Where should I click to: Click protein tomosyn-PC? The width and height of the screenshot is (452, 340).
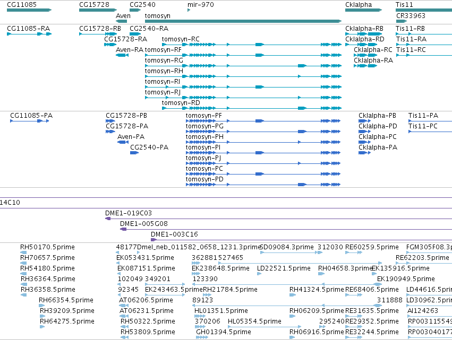[204, 169]
